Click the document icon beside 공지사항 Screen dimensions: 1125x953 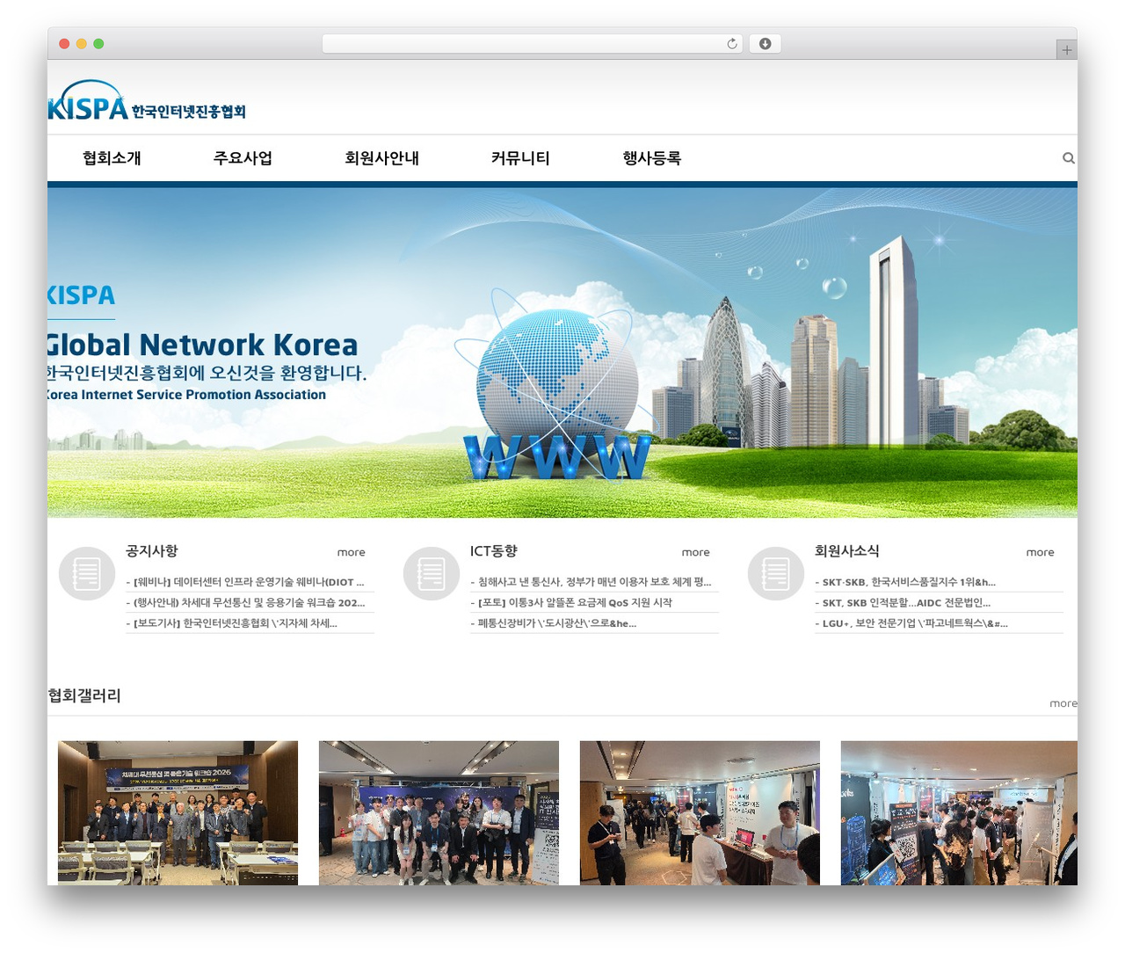87,573
